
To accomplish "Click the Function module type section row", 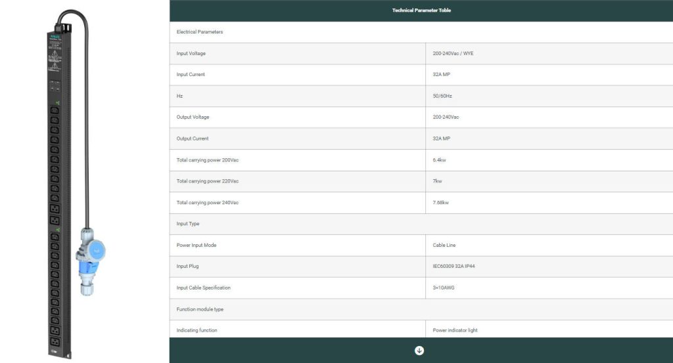I will [x=421, y=309].
